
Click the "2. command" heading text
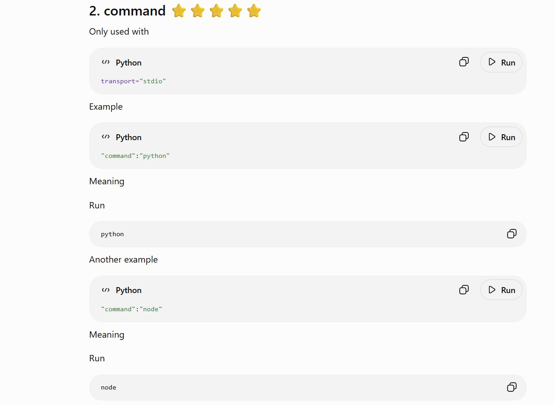click(x=128, y=11)
